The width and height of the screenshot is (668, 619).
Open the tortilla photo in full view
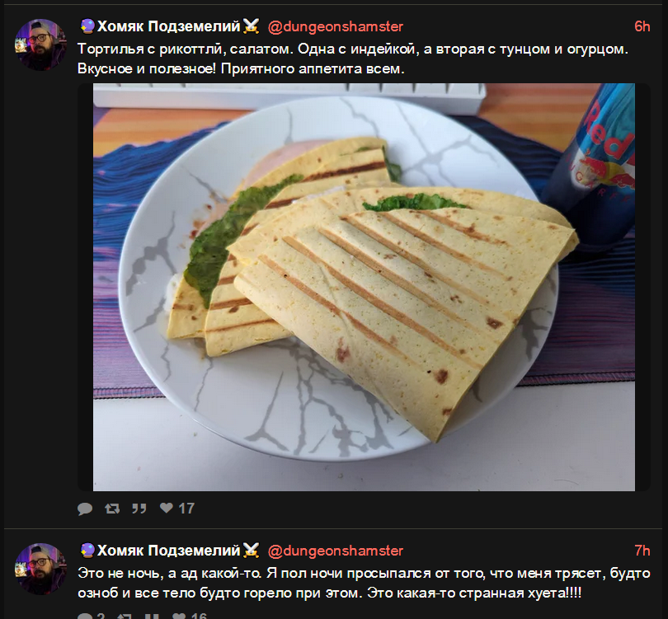click(x=364, y=287)
